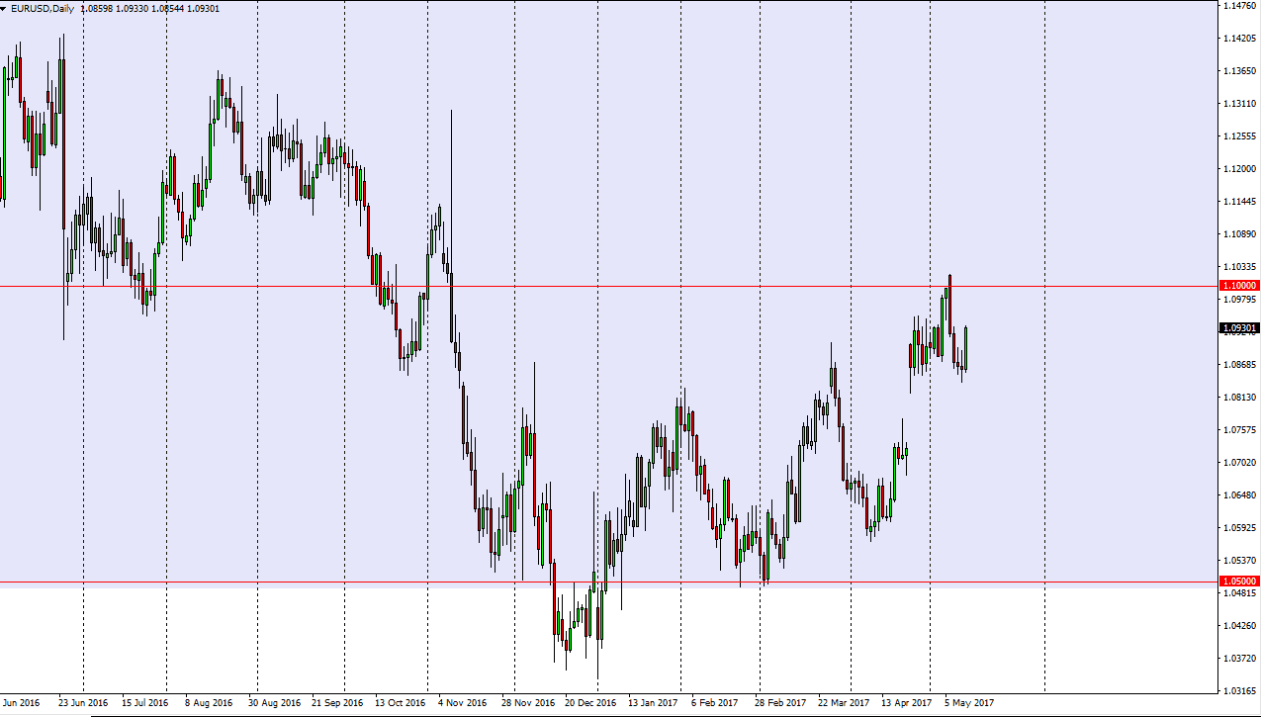
Task: Click the time axis at the chart bottom
Action: tap(633, 704)
